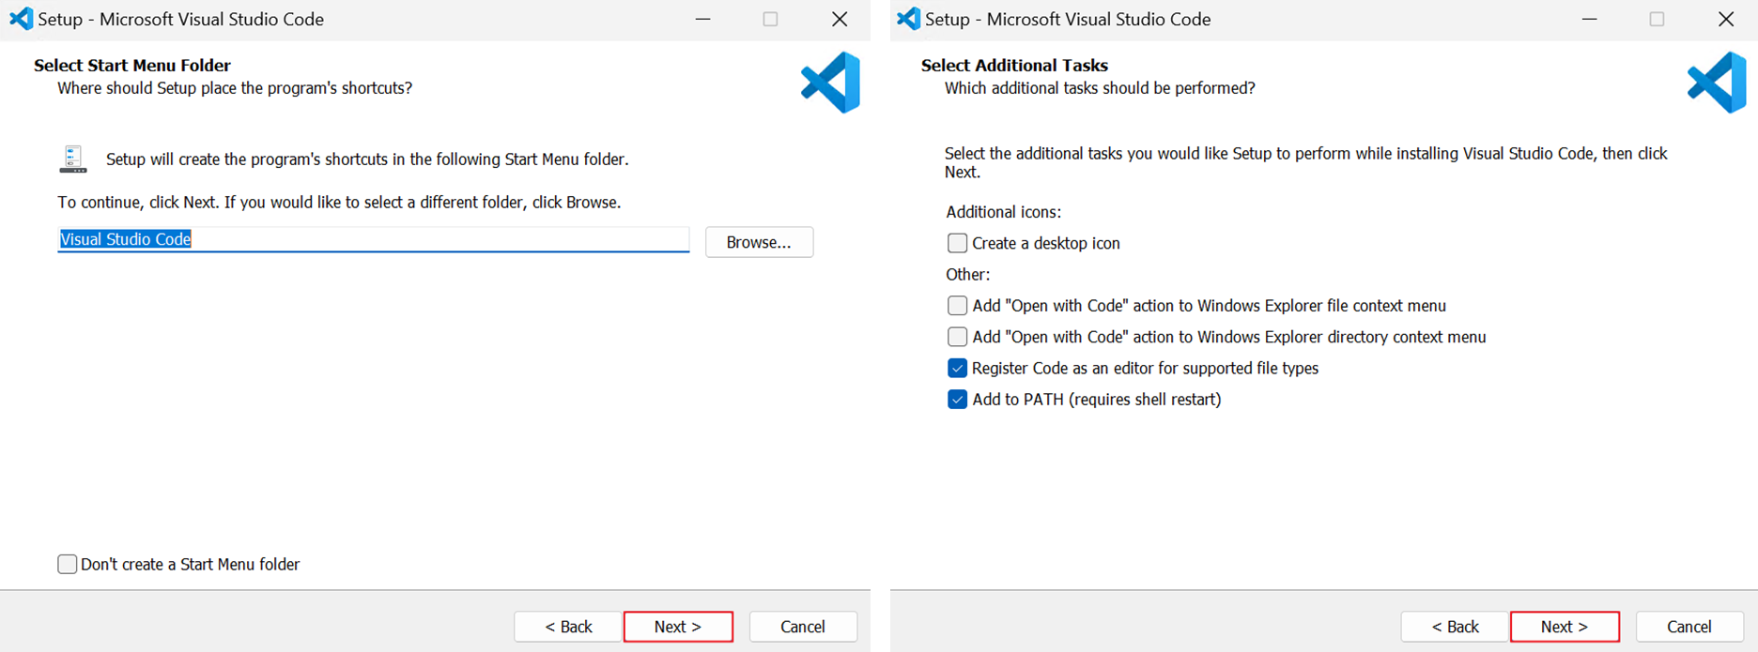1758x652 pixels.
Task: Click the VS Code title icon in the Start Menu Folder window
Action: pos(21,19)
